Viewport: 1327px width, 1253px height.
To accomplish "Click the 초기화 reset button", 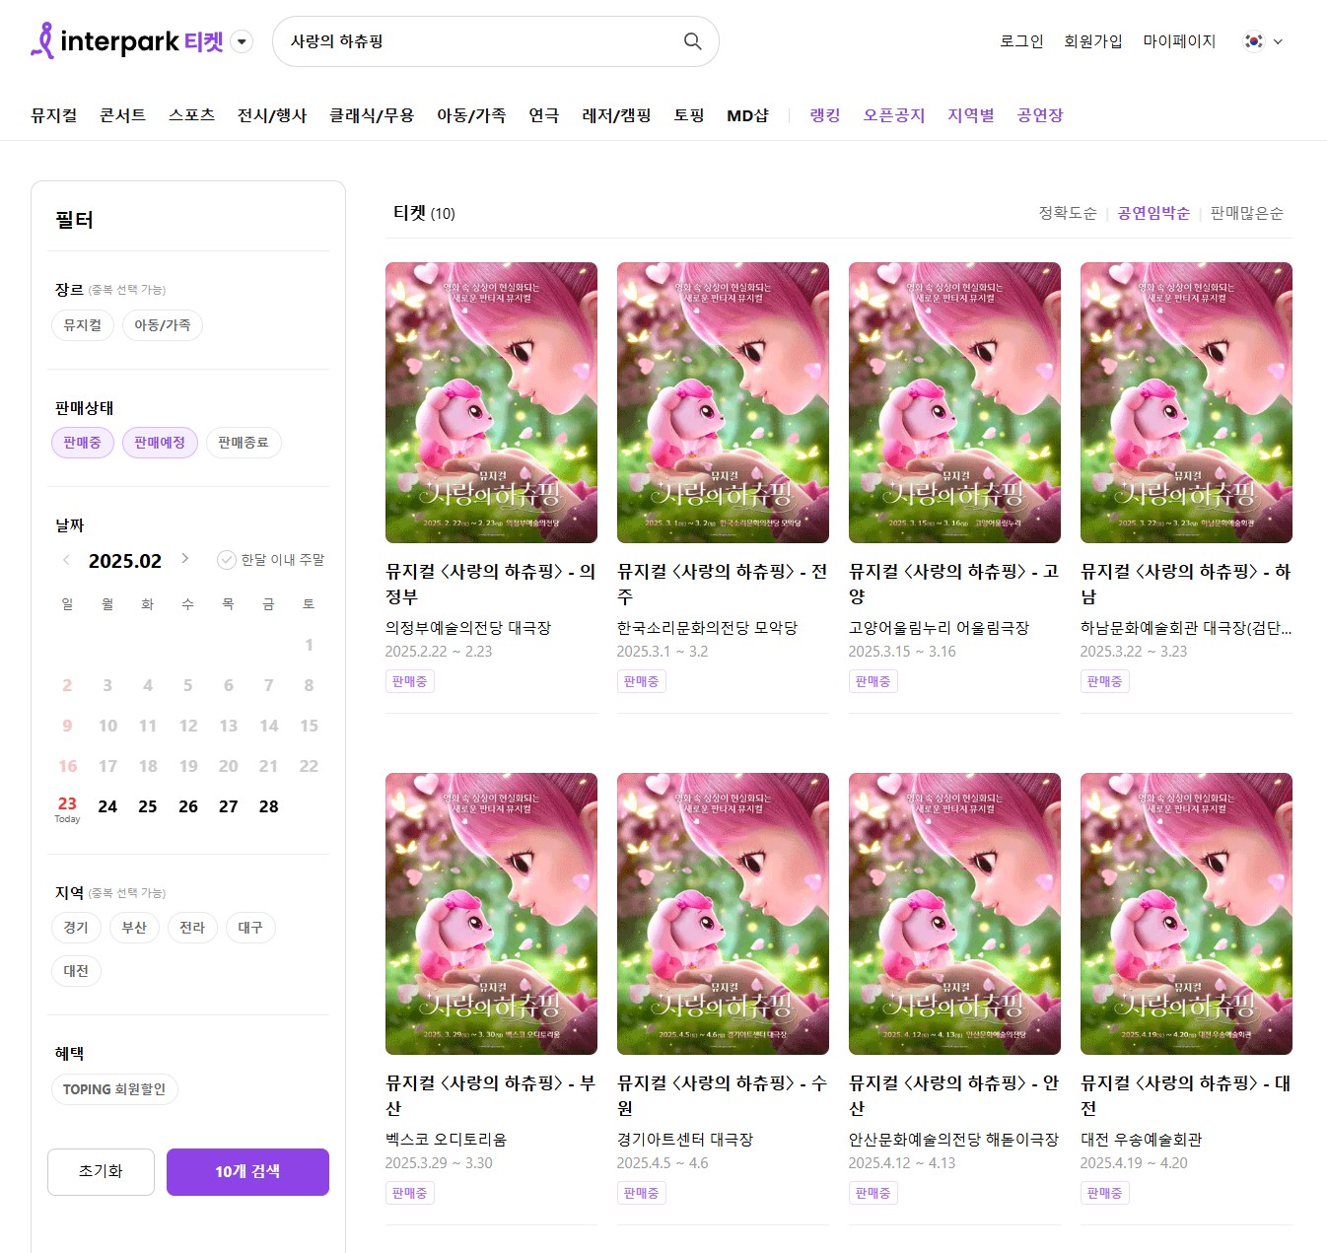I will (101, 1172).
